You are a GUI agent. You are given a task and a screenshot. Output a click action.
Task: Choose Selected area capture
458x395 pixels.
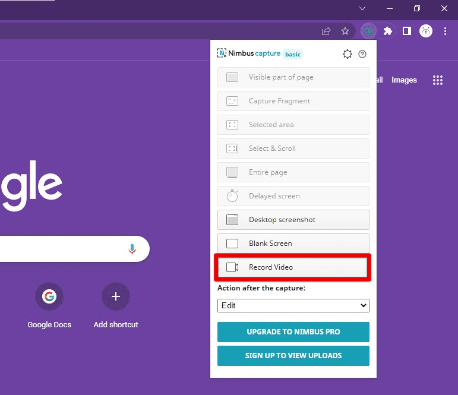click(293, 125)
